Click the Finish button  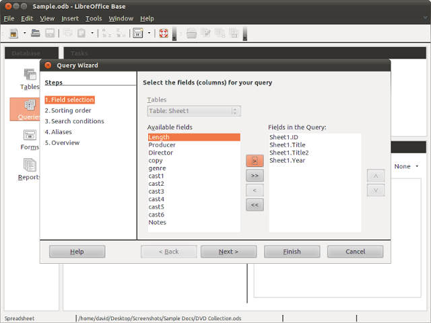[x=292, y=252]
